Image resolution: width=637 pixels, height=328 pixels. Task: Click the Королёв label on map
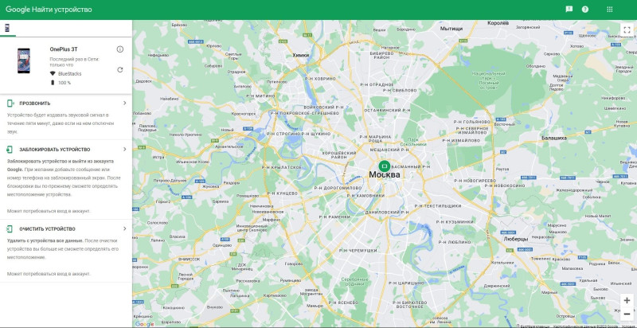click(498, 23)
